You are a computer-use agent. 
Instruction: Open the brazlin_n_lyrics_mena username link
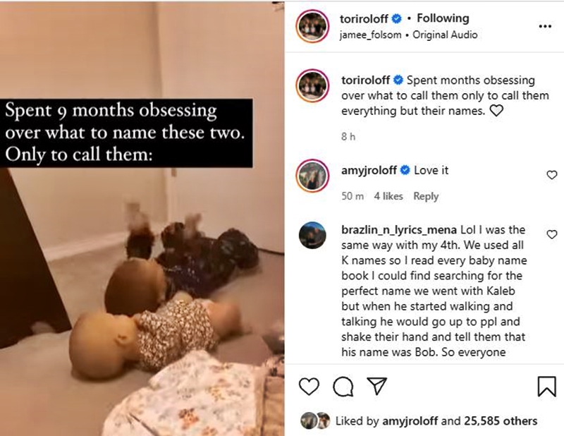399,230
